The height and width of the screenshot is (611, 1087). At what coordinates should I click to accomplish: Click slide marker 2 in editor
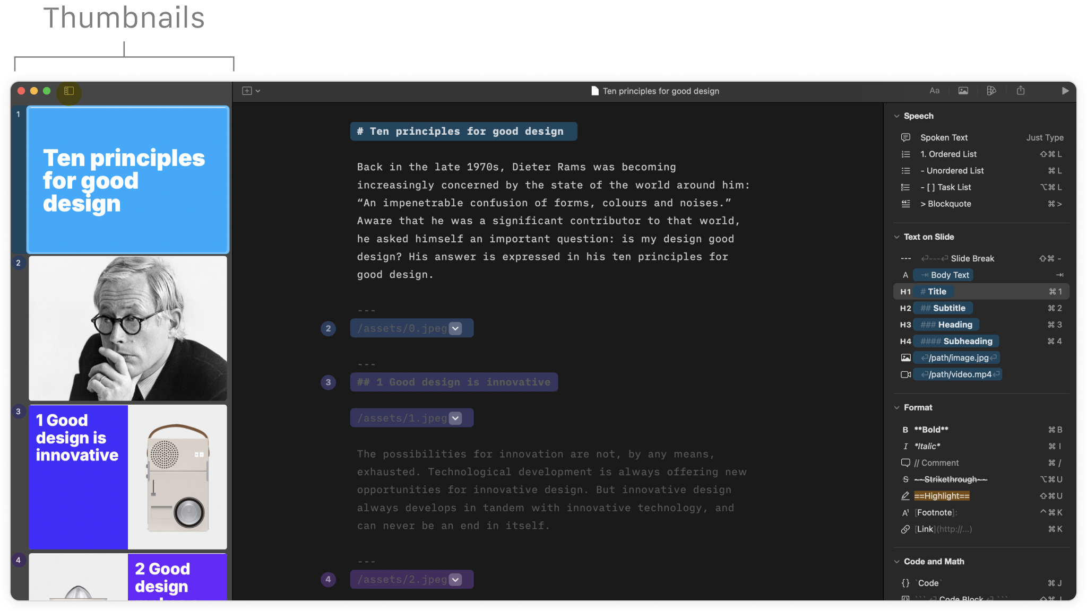328,329
